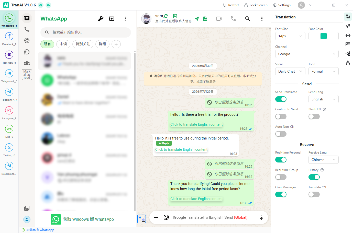The height and width of the screenshot is (233, 353).
Task: Click the 搜索或开始新聊天 search field
Action: tap(86, 32)
